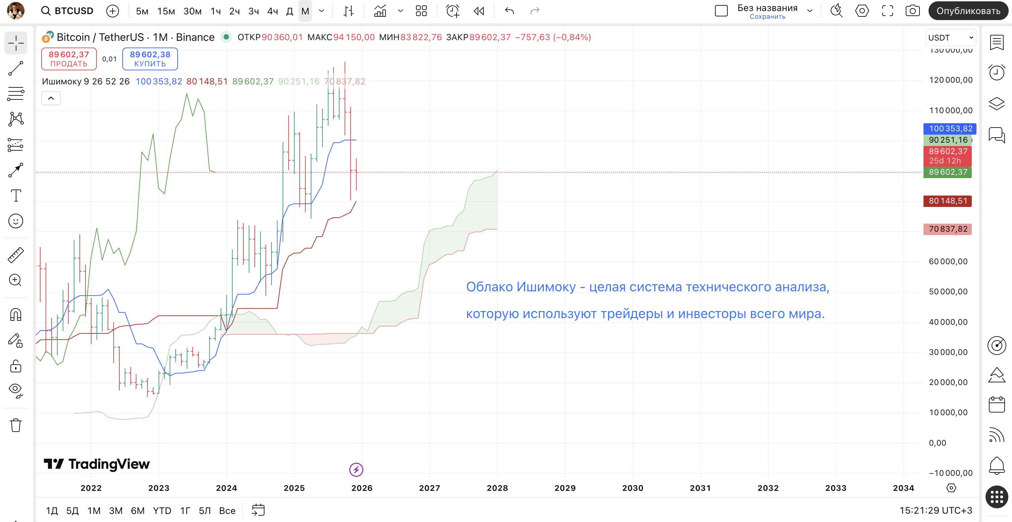Remove drawings using the trash icon
Screen dimensions: 1012x522
[x=16, y=425]
